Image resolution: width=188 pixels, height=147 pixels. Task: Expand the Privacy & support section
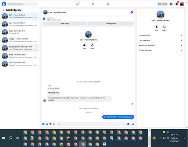[161, 50]
